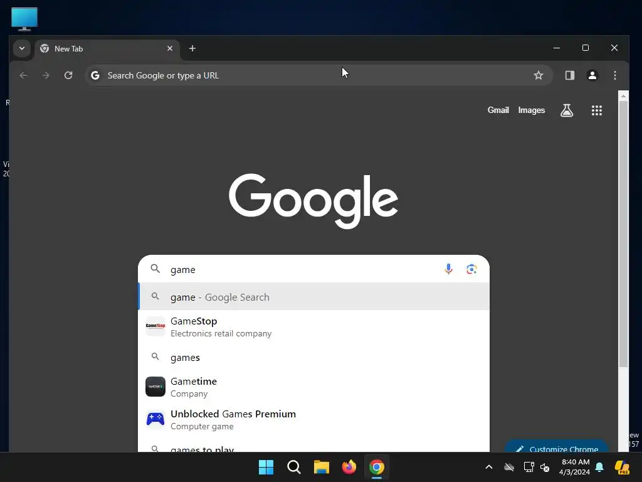This screenshot has width=642, height=482.
Task: Open Windows taskbar search
Action: click(293, 467)
